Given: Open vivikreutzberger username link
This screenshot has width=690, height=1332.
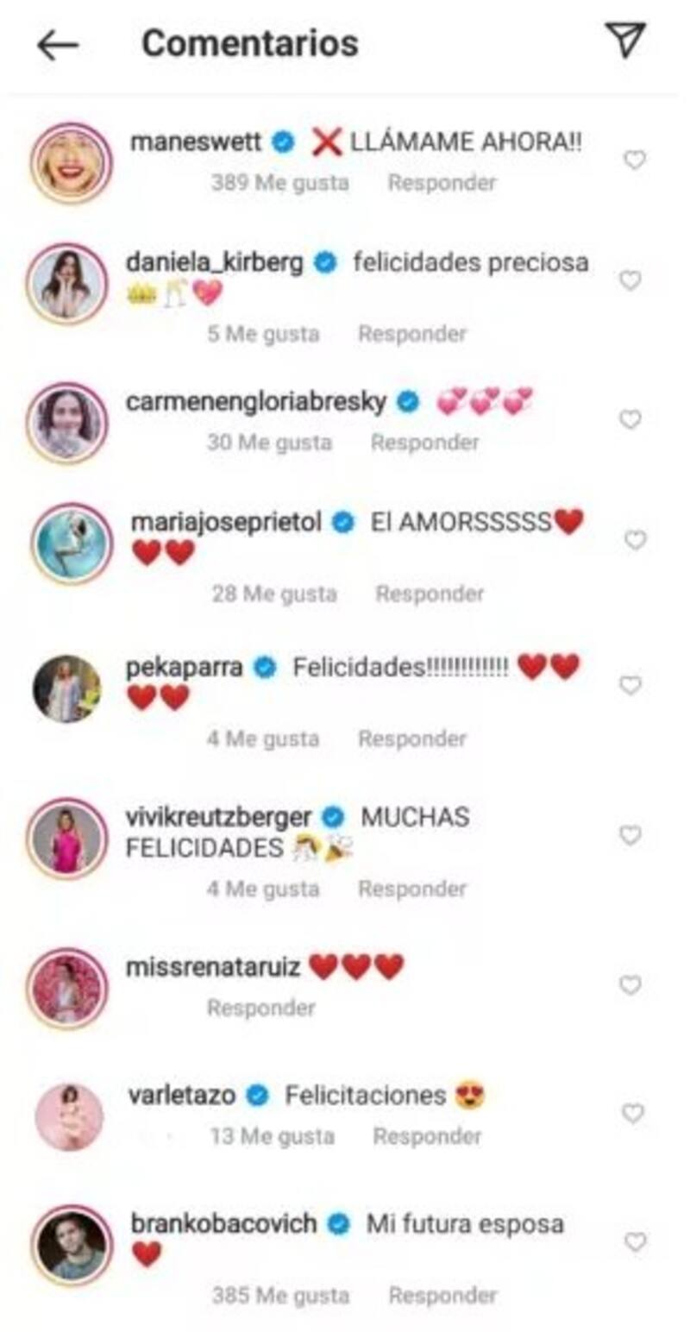Looking at the screenshot, I should 218,817.
